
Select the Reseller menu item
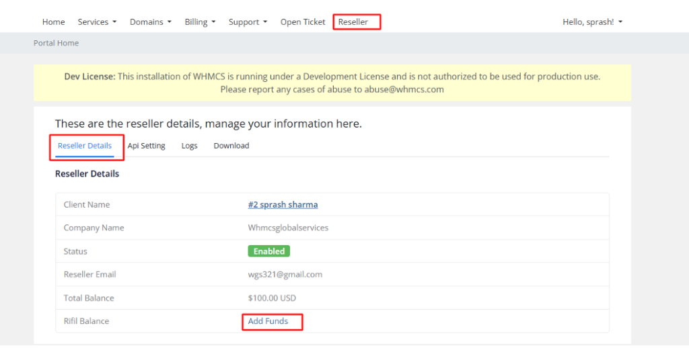[353, 22]
